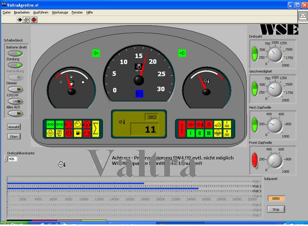Toggle the red Front-Zapfwelle enable LED button
The width and height of the screenshot is (308, 226).
click(254, 160)
